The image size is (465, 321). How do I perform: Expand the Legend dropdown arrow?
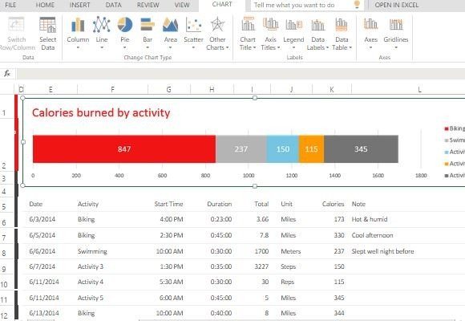[x=293, y=47]
